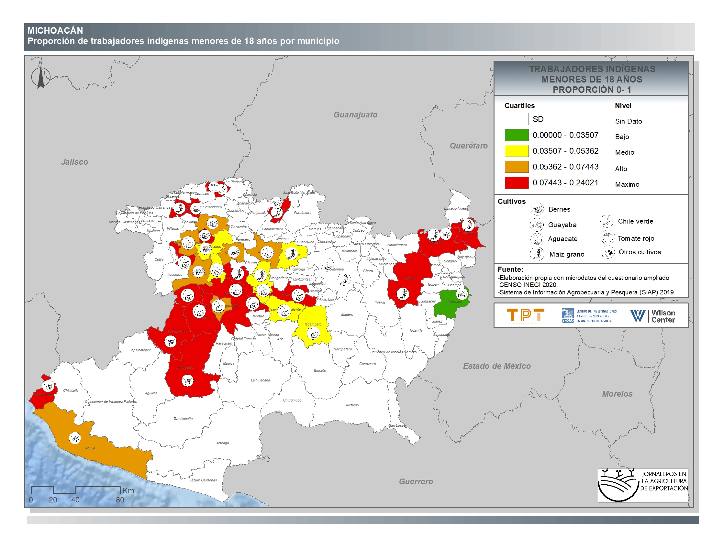Viewport: 712px width, 550px height.
Task: Click the TPT orange logo
Action: click(x=525, y=315)
